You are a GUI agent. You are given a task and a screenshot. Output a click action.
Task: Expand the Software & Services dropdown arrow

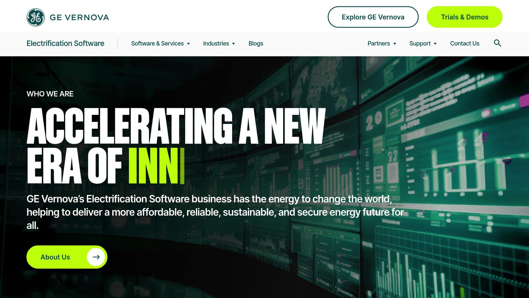(x=189, y=44)
